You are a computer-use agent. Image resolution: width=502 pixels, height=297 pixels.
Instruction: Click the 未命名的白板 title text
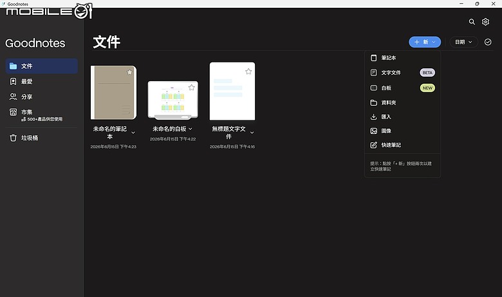169,129
